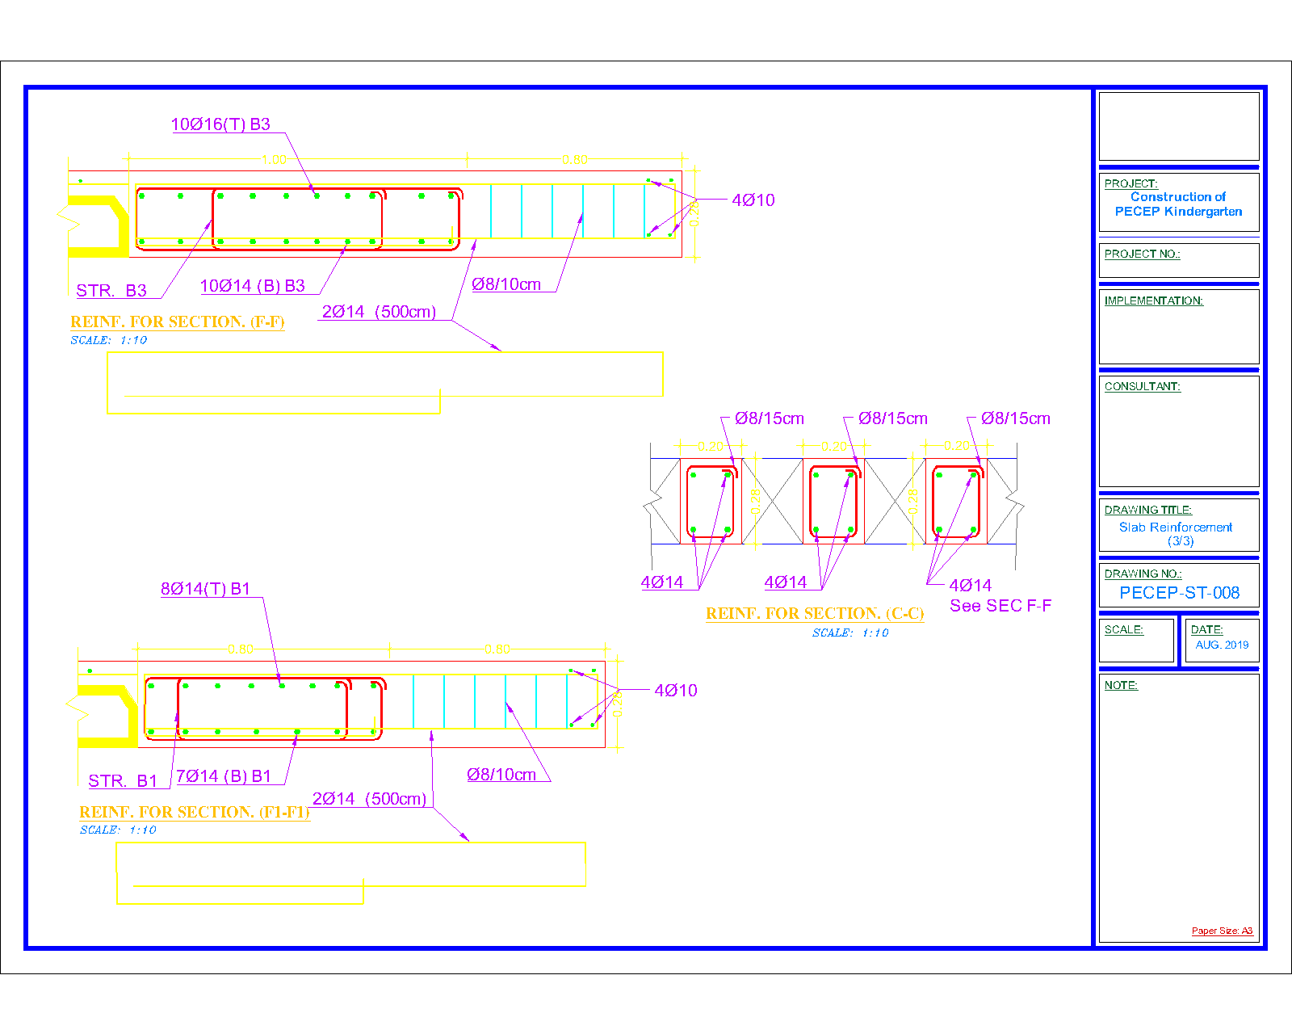
Task: Click the 10Ø14 (B) B3 label
Action: point(253,286)
